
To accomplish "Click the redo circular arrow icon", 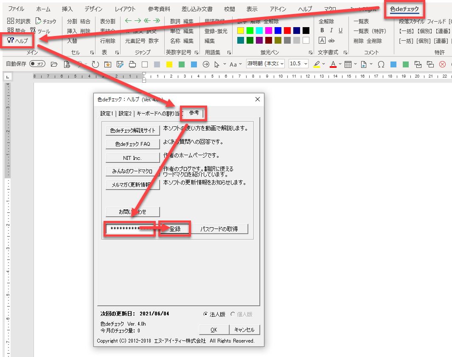I will coord(95,64).
